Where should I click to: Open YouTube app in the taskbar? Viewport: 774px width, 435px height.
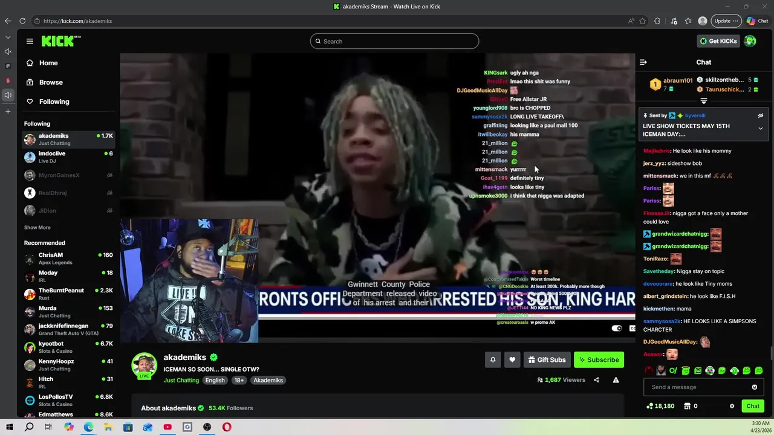coord(167,427)
